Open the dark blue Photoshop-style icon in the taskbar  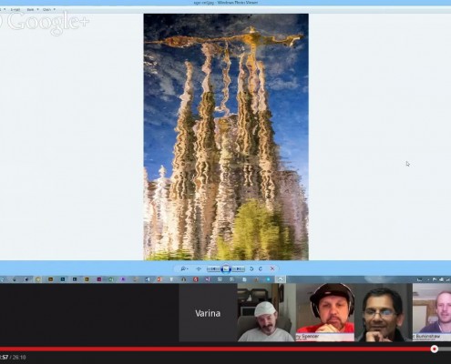click(63, 279)
